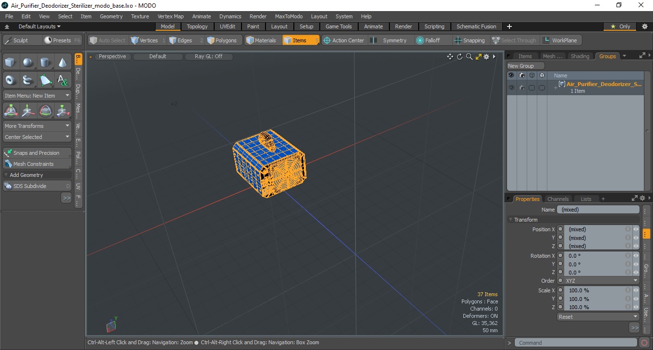653x350 pixels.
Task: Add a new layout tab with plus
Action: (x=509, y=26)
